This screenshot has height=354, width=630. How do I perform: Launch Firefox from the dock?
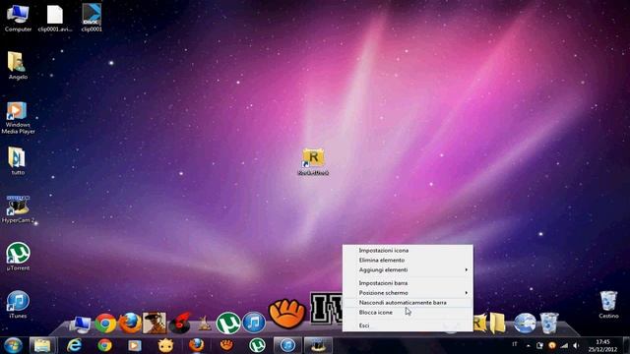[x=130, y=324]
